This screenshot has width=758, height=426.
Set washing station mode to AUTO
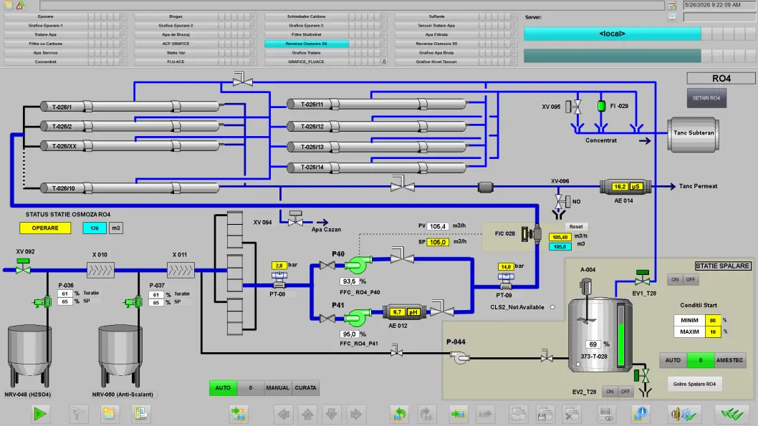pyautogui.click(x=673, y=360)
